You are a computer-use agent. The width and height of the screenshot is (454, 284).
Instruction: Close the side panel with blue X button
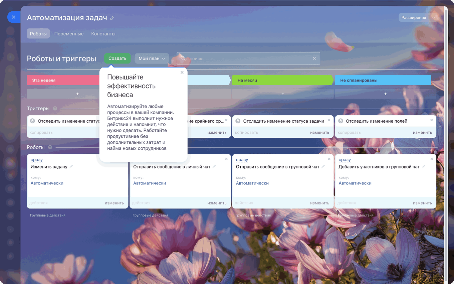pyautogui.click(x=13, y=17)
